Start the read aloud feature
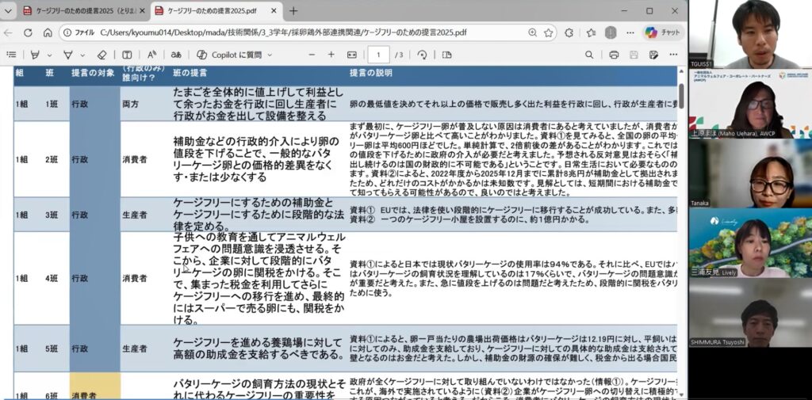 click(x=151, y=55)
